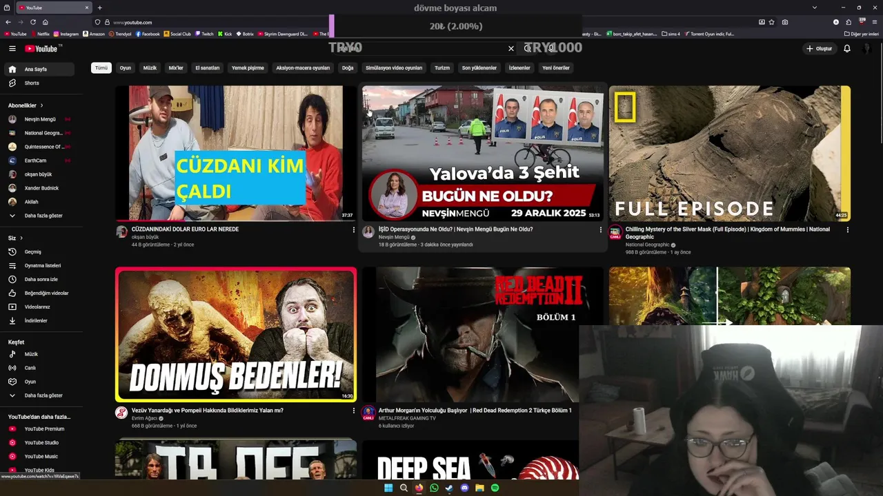Open Oynatma listeleri playlists
This screenshot has height=496, width=883.
coord(38,265)
